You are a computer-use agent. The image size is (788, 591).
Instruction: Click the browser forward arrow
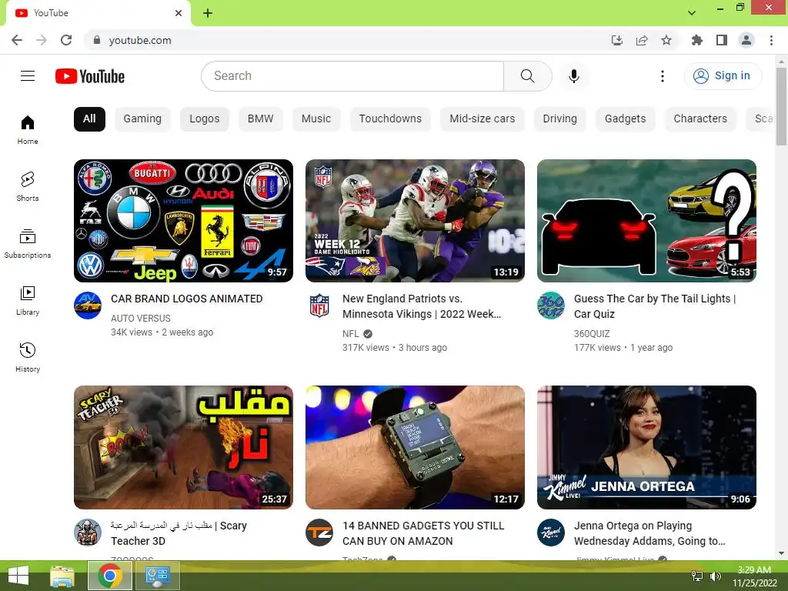(x=42, y=40)
